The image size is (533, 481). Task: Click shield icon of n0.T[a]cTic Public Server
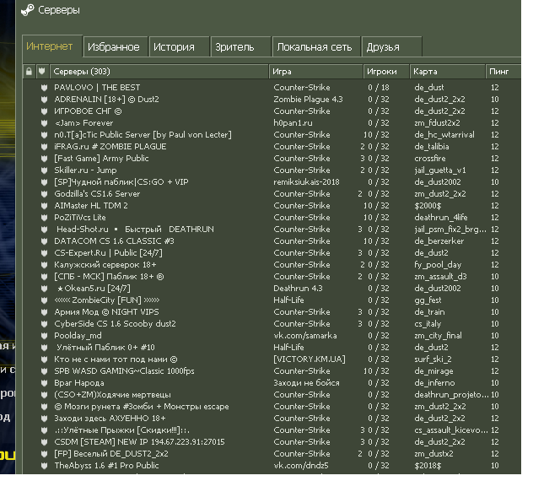coord(44,135)
